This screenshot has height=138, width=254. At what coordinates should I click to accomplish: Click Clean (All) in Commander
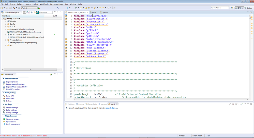click(10, 98)
